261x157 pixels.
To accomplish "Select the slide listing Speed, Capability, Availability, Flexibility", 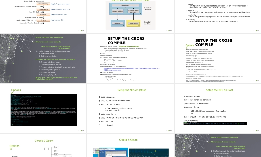I will coord(218,16).
